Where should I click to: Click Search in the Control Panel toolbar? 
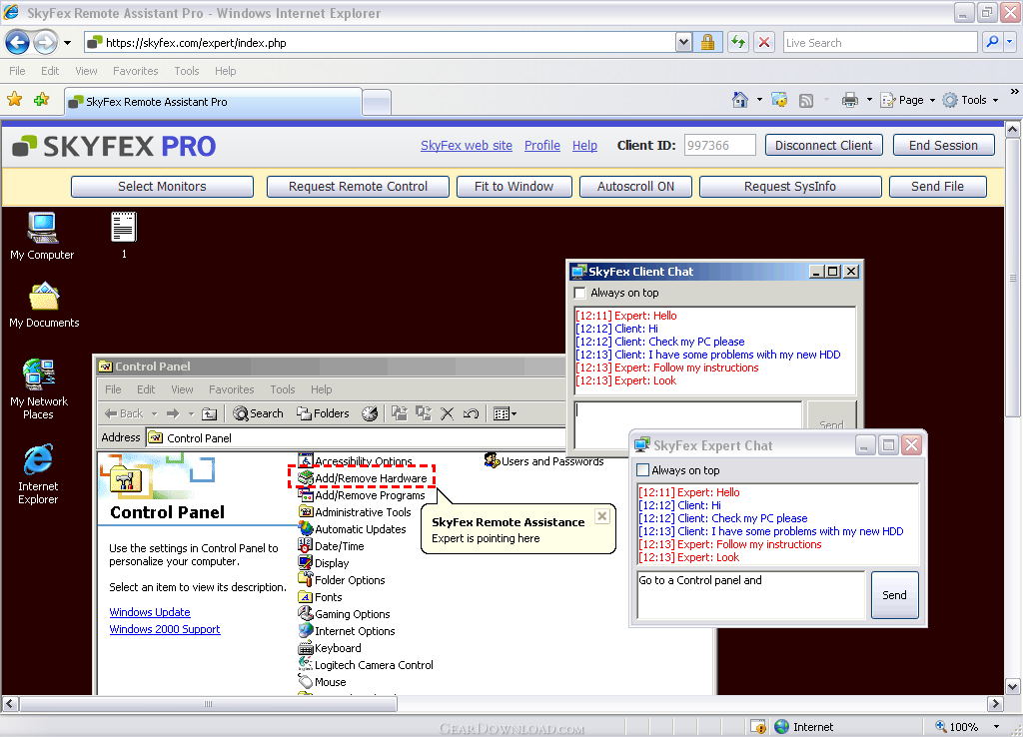pos(259,413)
